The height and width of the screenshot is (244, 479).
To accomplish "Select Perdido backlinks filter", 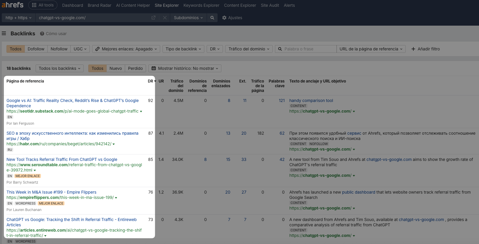I will click(x=135, y=68).
